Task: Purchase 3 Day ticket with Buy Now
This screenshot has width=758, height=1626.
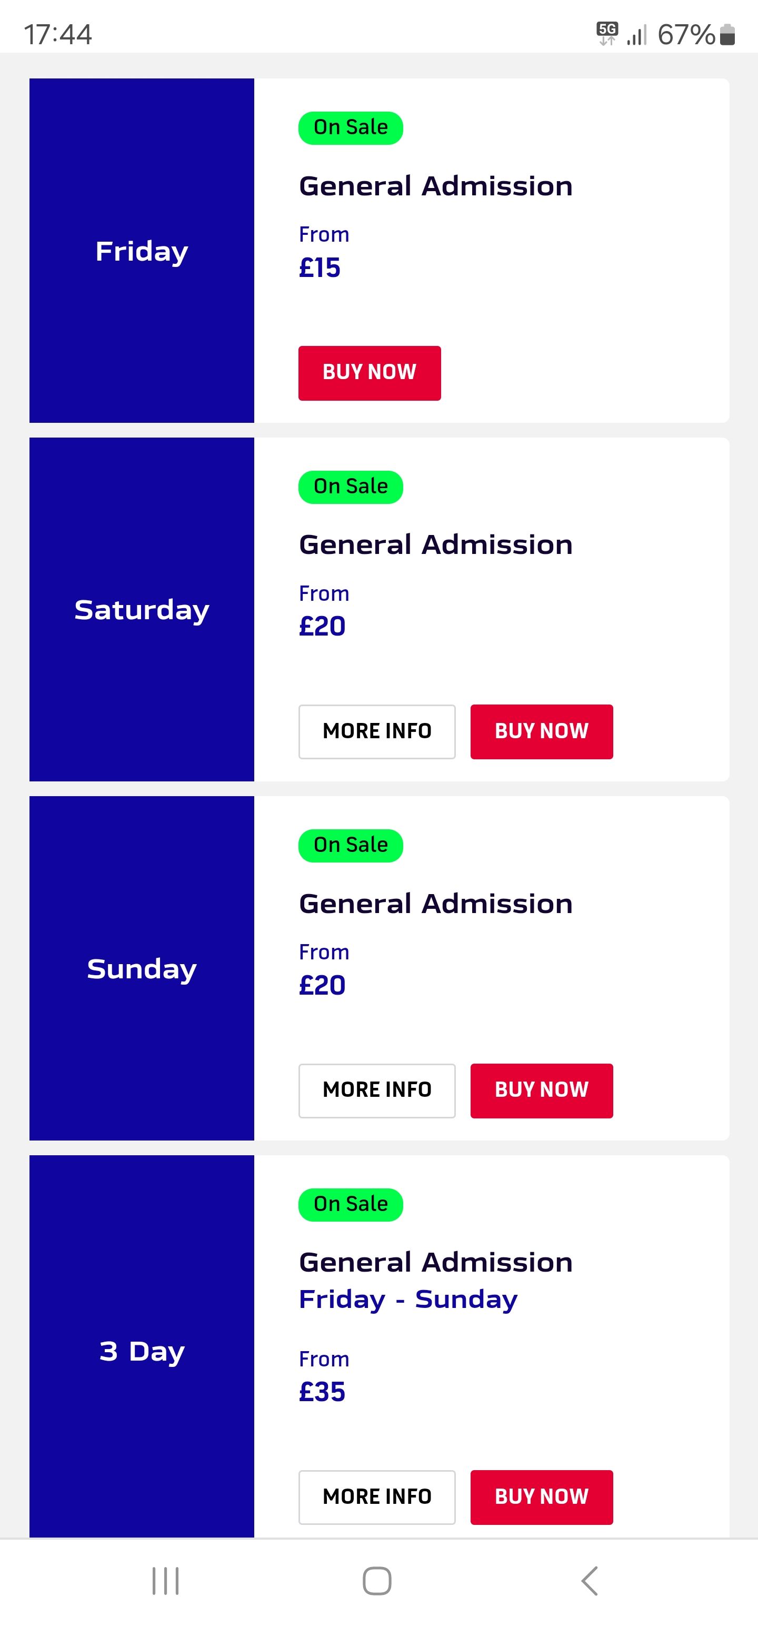Action: click(x=542, y=1497)
